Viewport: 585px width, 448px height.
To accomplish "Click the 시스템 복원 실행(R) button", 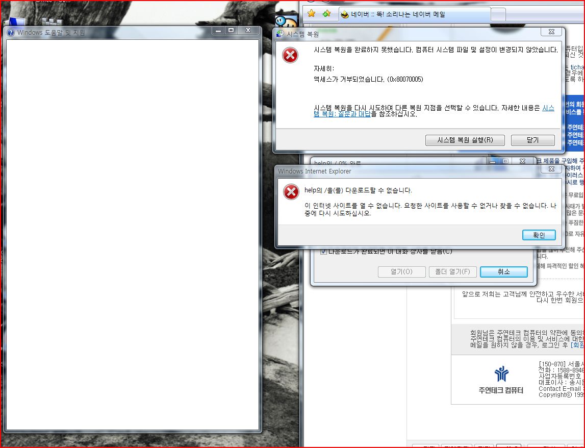I will [465, 140].
